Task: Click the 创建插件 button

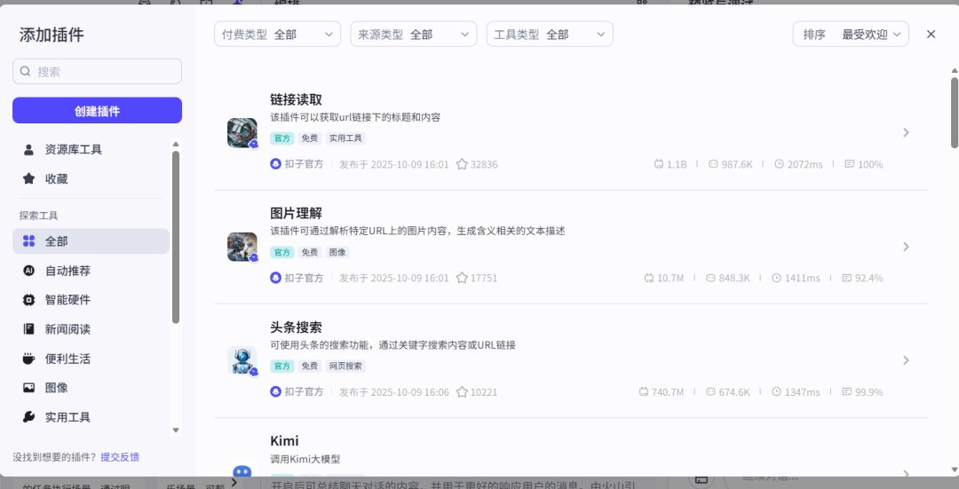Action: click(98, 111)
